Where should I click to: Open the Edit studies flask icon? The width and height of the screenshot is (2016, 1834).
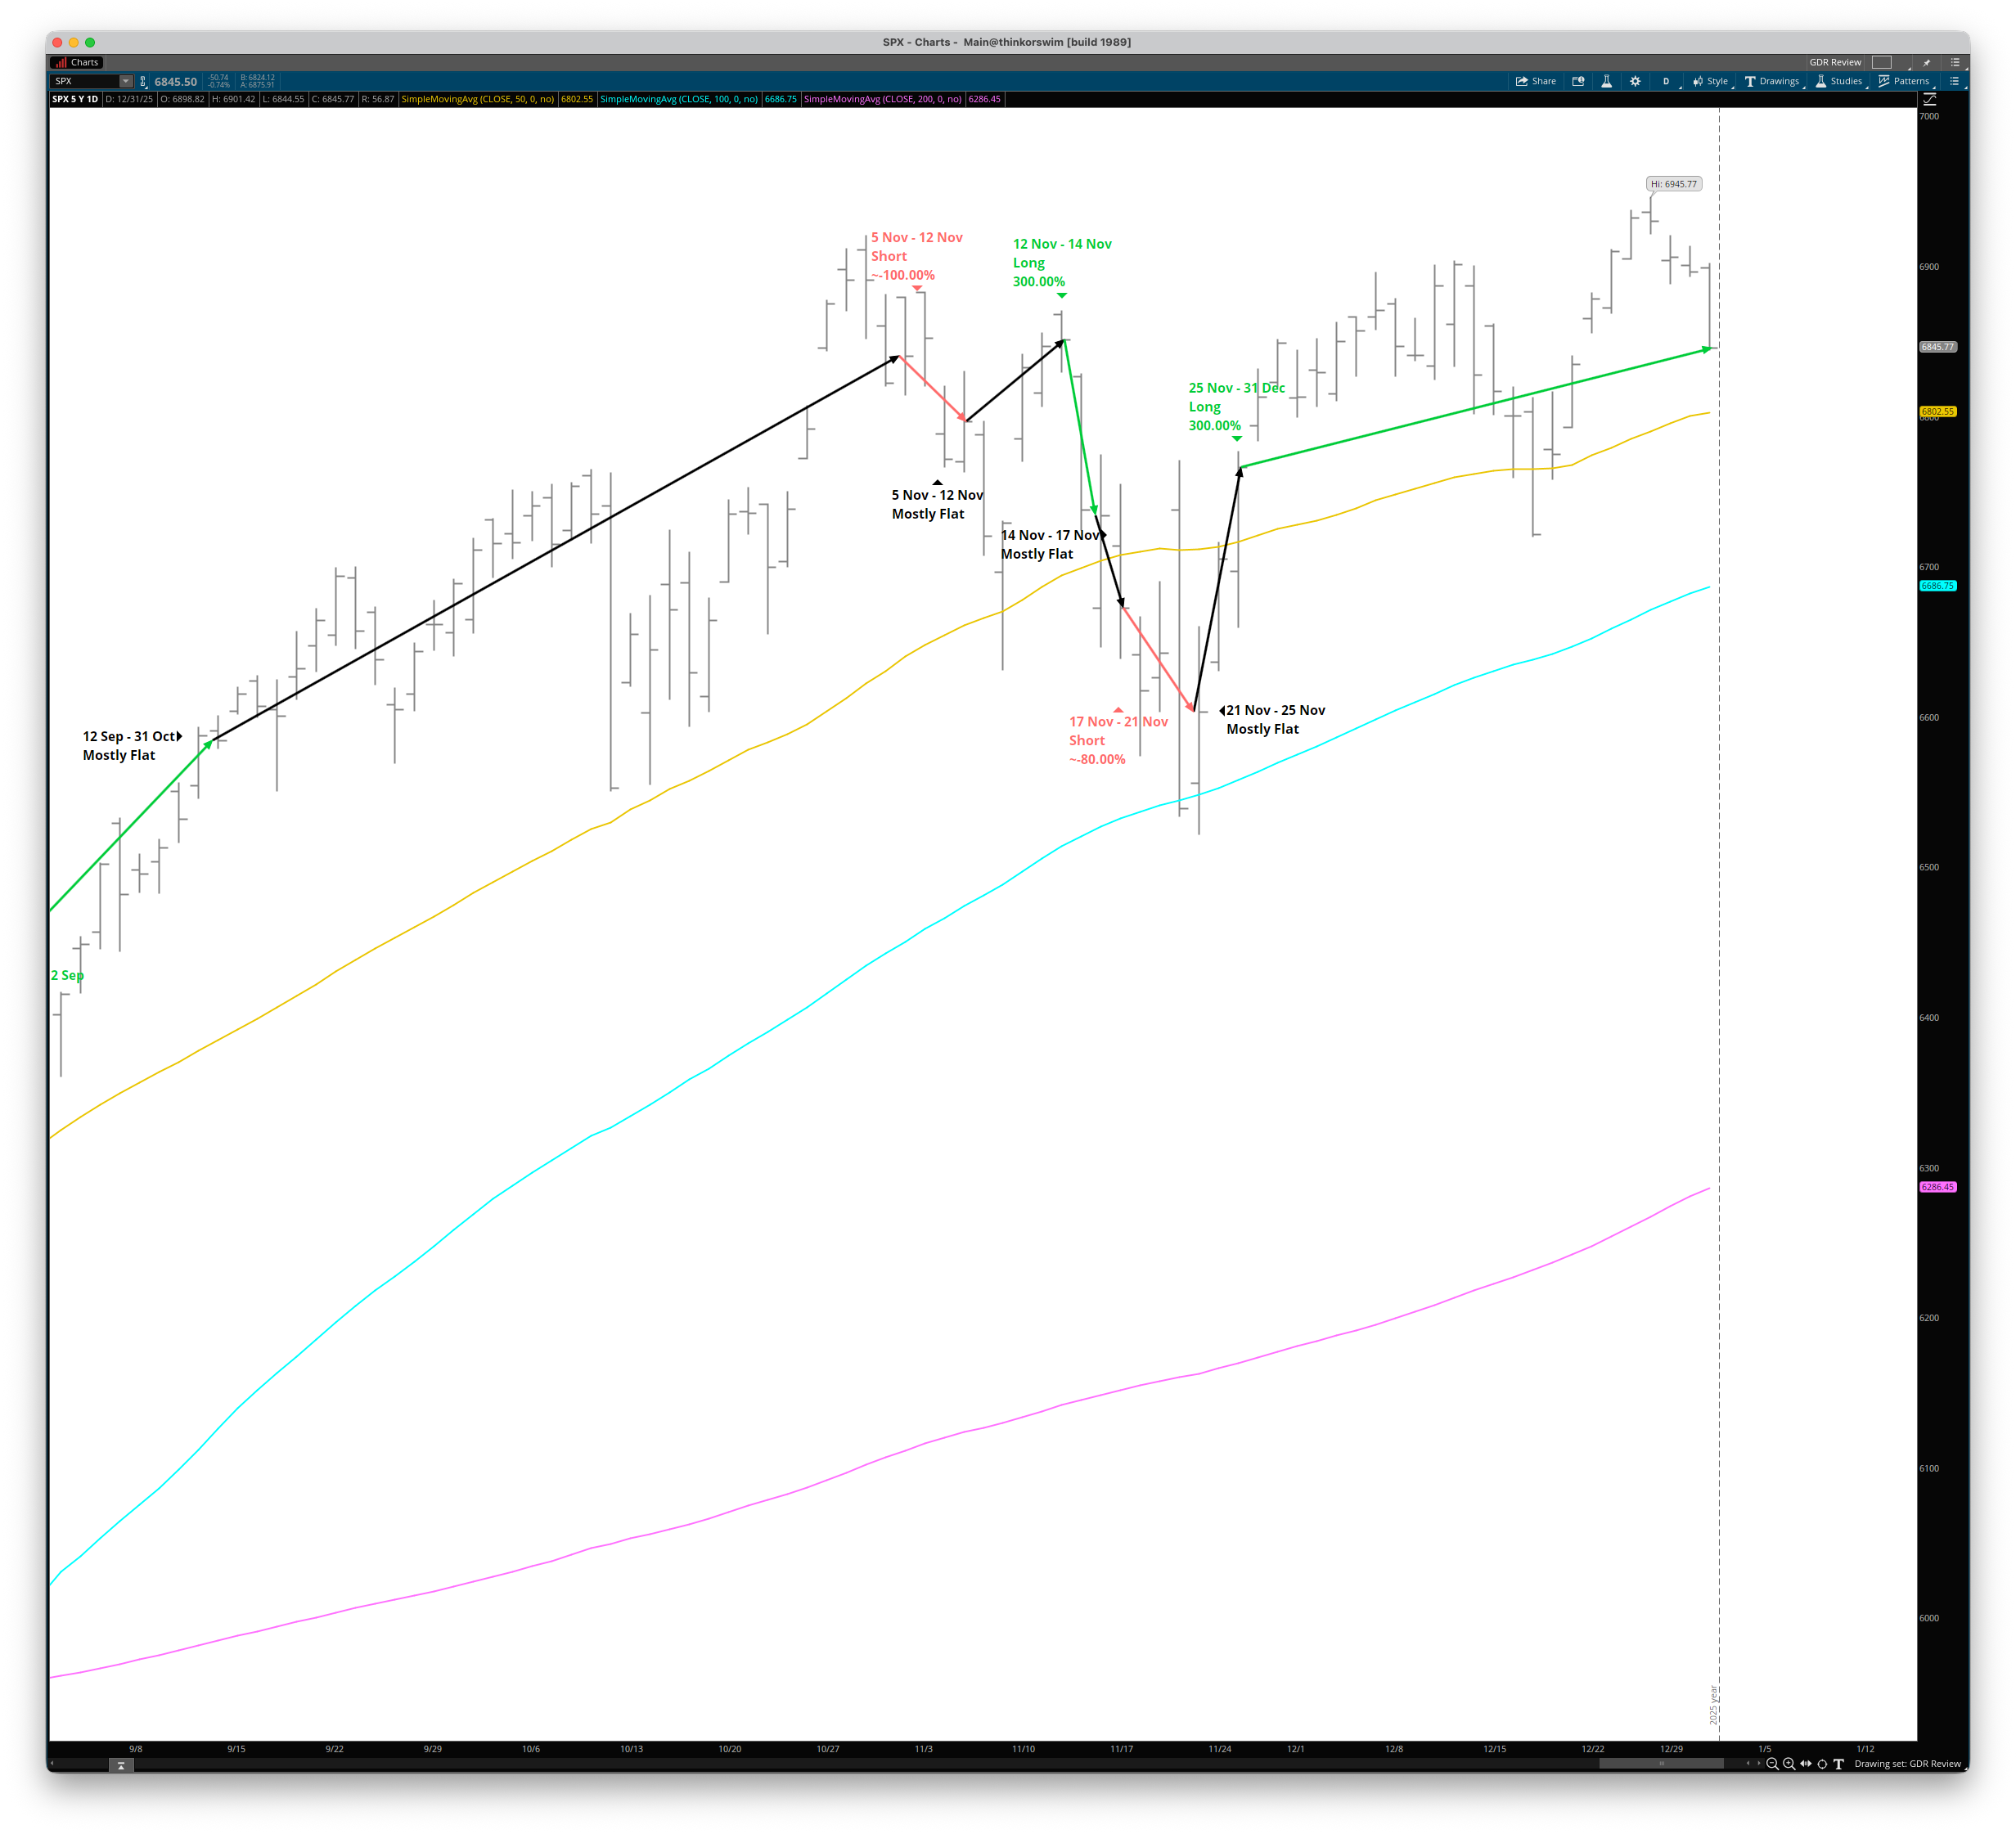click(1606, 81)
